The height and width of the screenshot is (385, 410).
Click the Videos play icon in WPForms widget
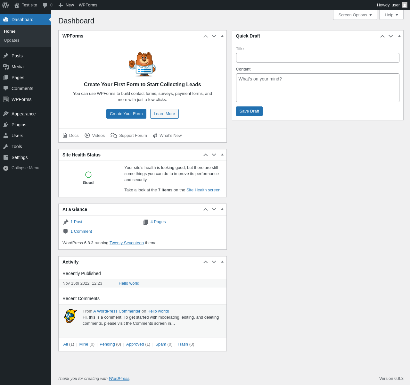pos(87,135)
